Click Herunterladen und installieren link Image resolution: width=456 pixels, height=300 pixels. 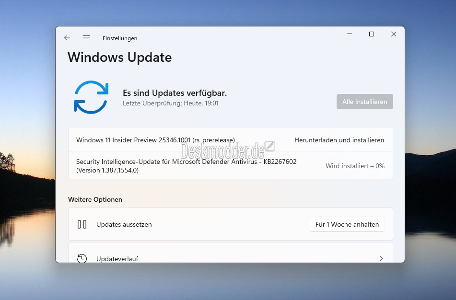click(x=339, y=140)
